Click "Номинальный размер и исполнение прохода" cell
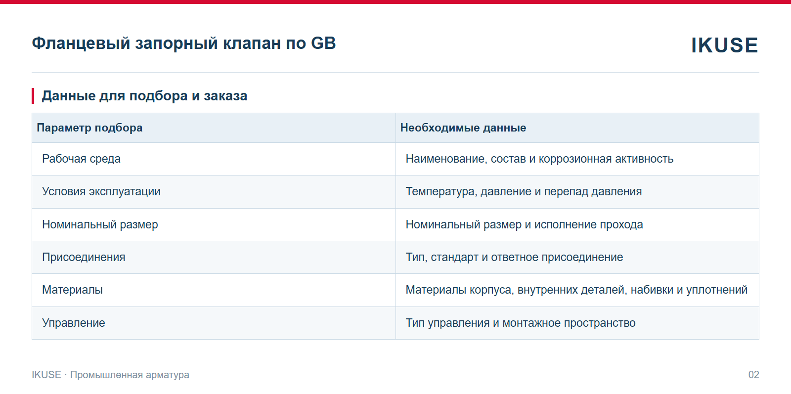 point(577,224)
